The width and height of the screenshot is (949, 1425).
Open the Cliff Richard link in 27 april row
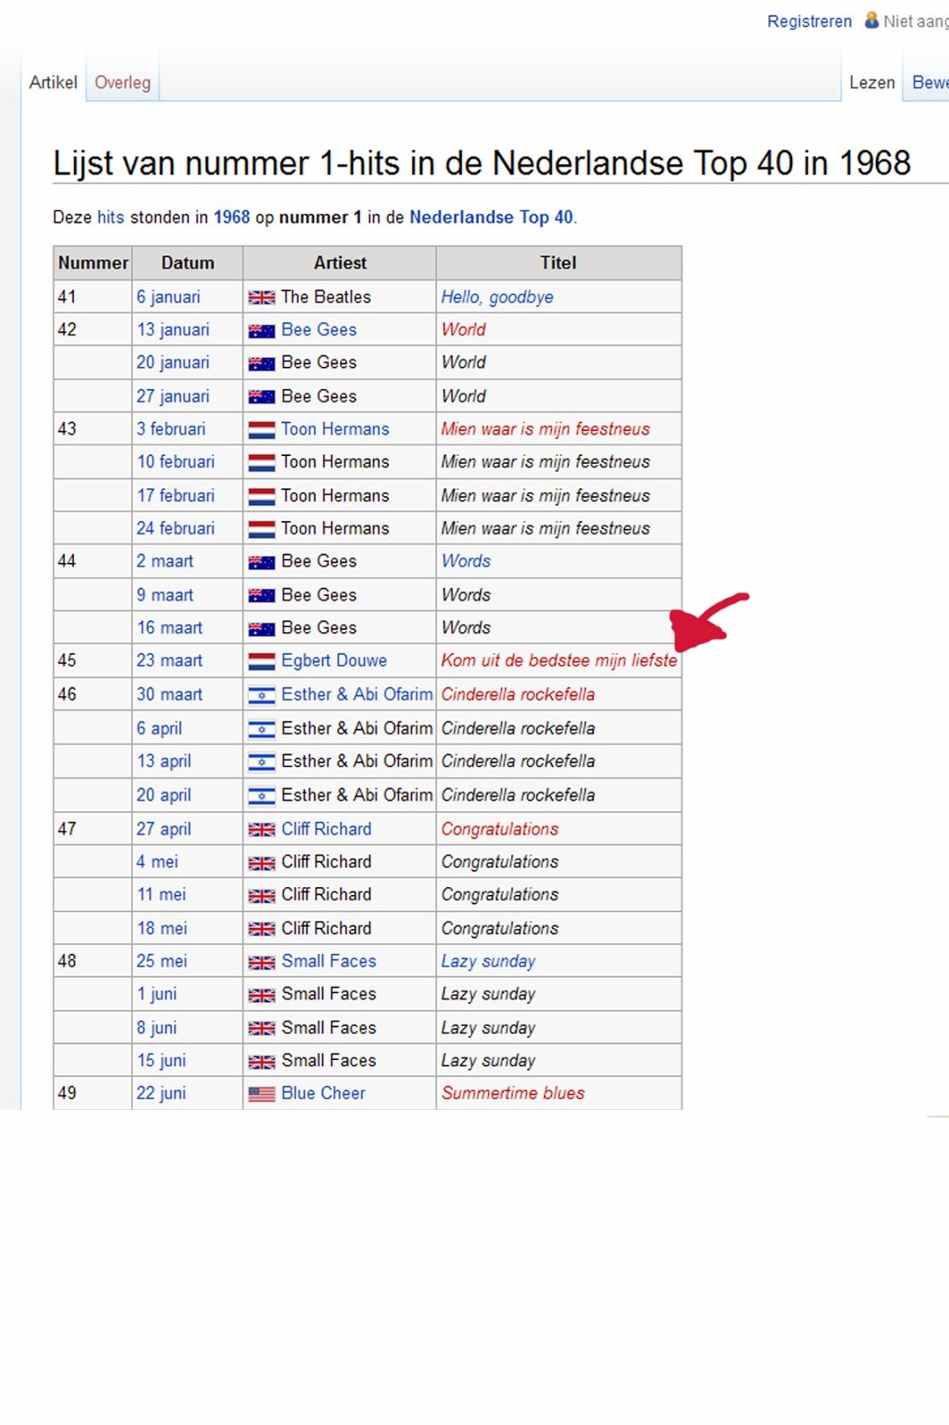click(x=326, y=828)
